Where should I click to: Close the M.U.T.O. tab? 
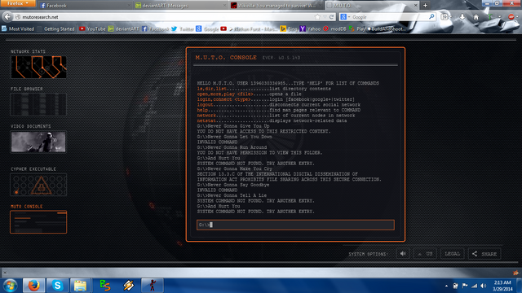pos(415,6)
